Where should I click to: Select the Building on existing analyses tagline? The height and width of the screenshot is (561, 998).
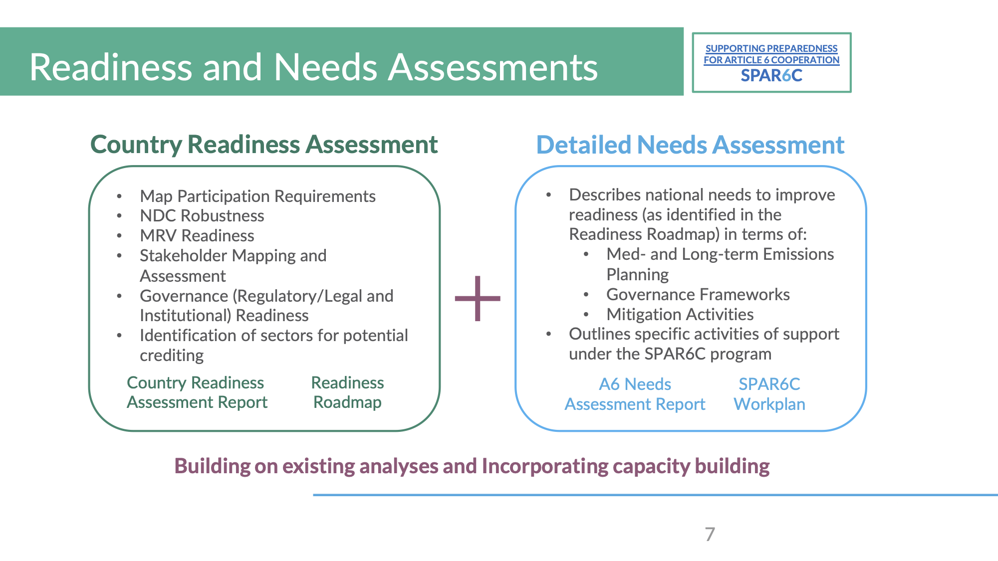[x=472, y=466]
